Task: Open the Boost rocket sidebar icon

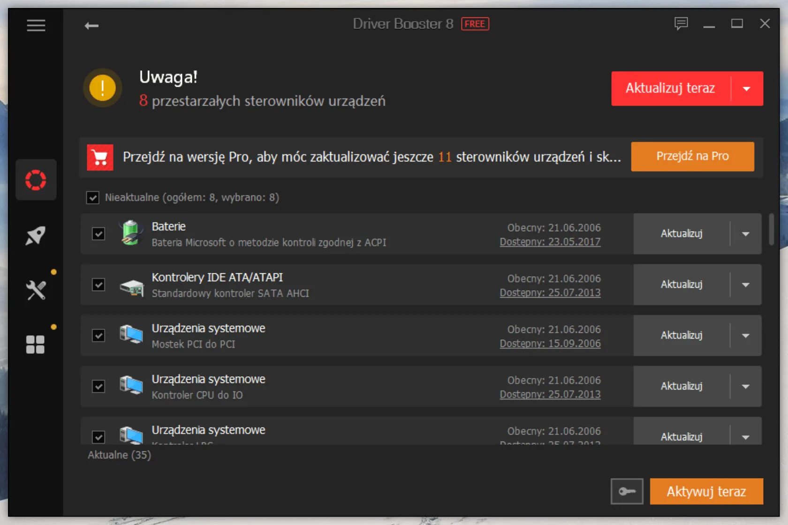Action: [x=36, y=236]
